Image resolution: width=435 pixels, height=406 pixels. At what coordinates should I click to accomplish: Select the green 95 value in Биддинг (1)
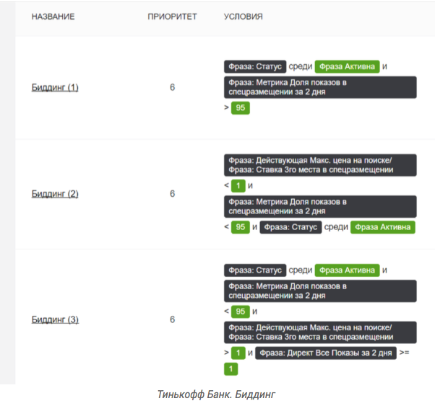click(240, 107)
